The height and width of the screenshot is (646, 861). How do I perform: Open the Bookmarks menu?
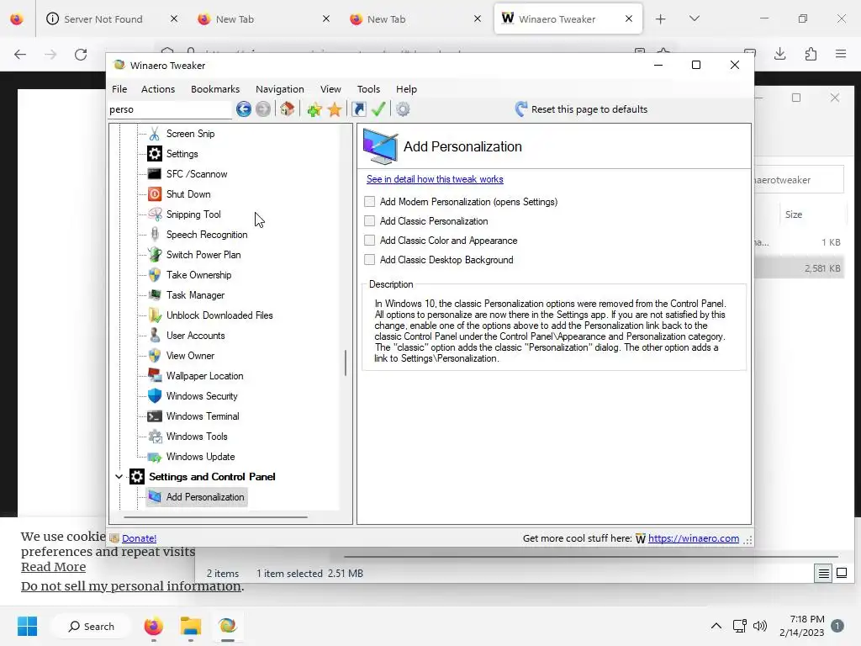215,89
